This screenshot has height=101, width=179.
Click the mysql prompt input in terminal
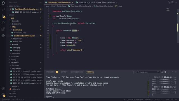[x=53, y=97]
